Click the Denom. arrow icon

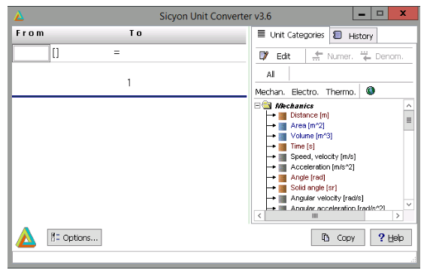point(365,55)
